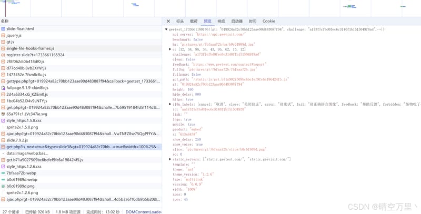Click the theme_version value
The image size is (421, 214).
[x=206, y=175]
